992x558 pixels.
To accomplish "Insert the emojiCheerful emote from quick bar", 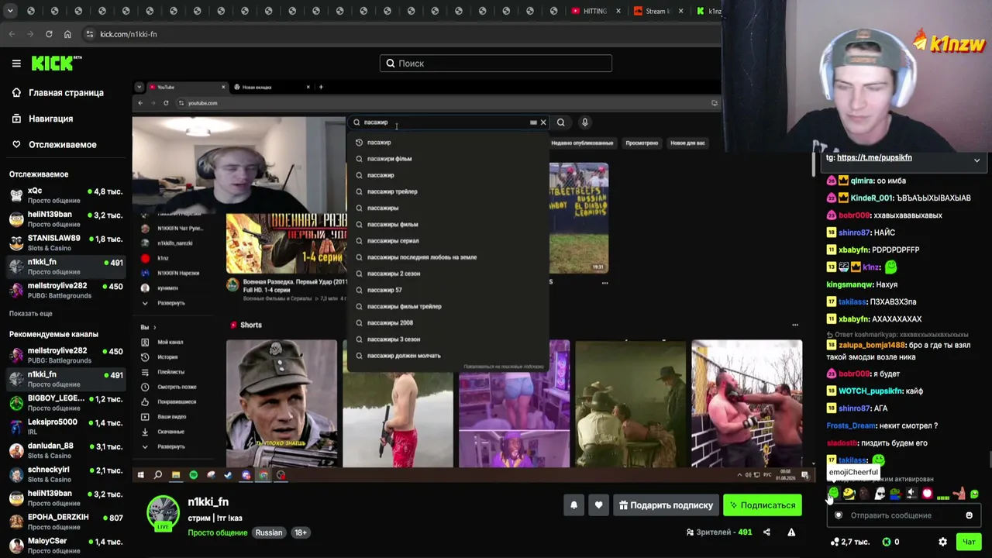I will coord(834,494).
